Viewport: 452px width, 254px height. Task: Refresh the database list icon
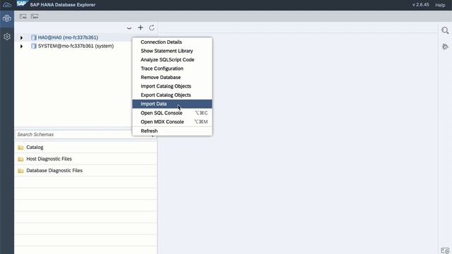152,28
